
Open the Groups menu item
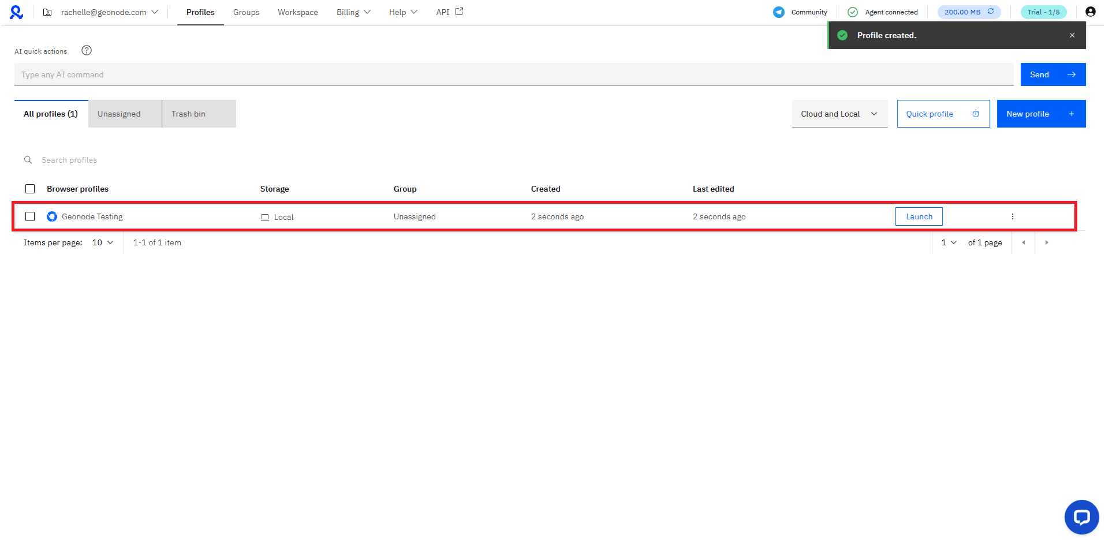[246, 12]
